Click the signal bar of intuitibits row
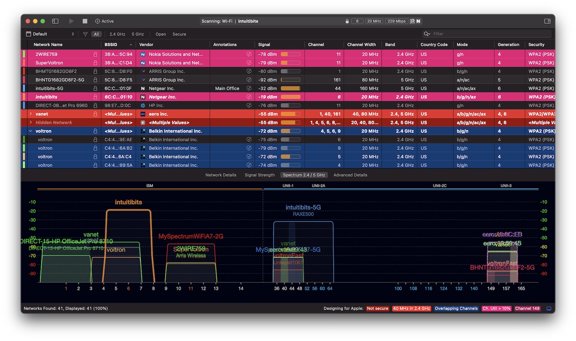 [291, 97]
